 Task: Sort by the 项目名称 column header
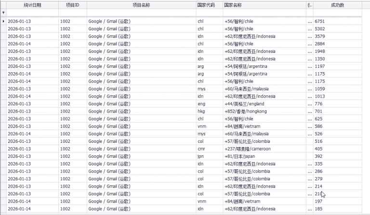141,5
